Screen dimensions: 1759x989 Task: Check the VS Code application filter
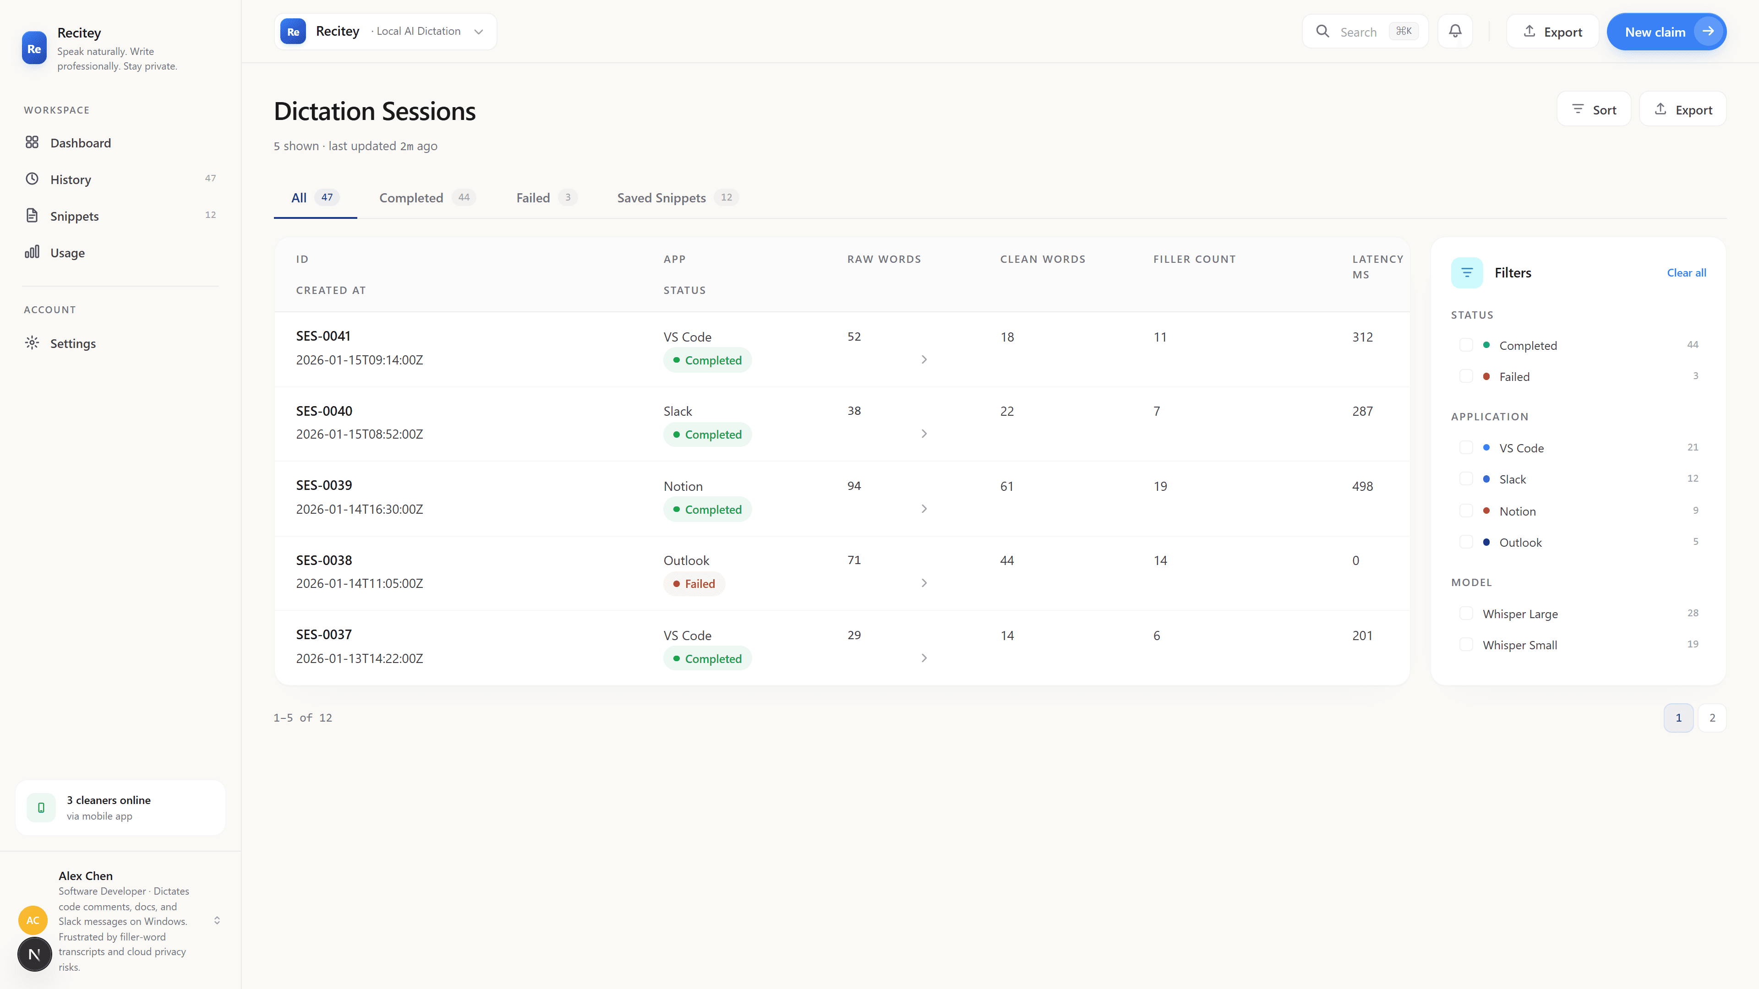coord(1465,448)
